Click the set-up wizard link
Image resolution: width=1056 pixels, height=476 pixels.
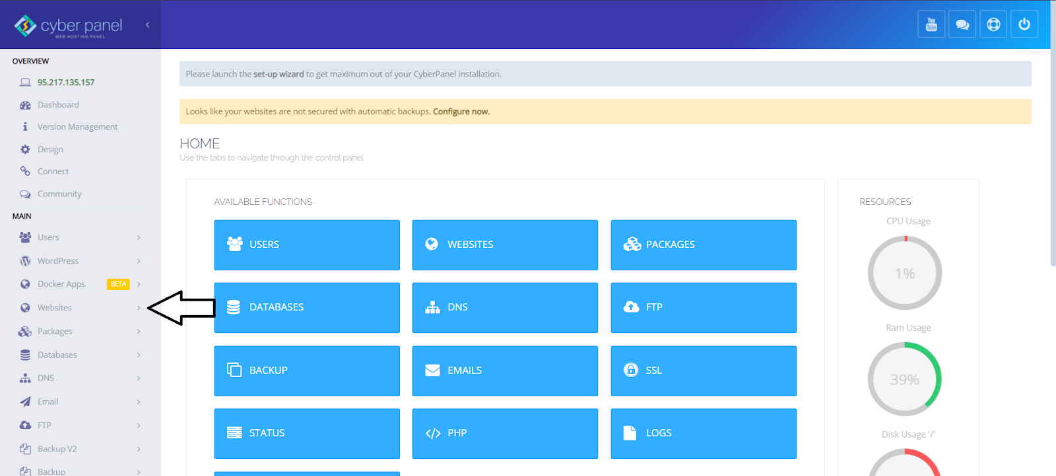pos(279,74)
